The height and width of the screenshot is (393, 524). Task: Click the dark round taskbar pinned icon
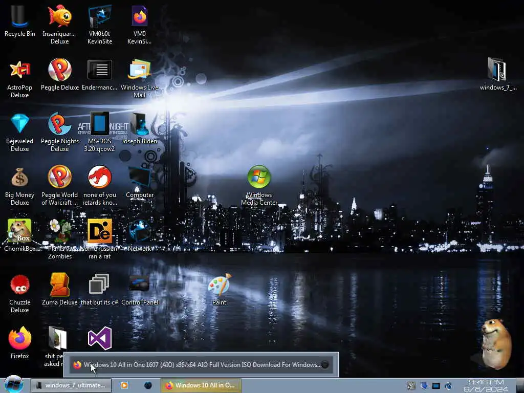click(x=148, y=385)
